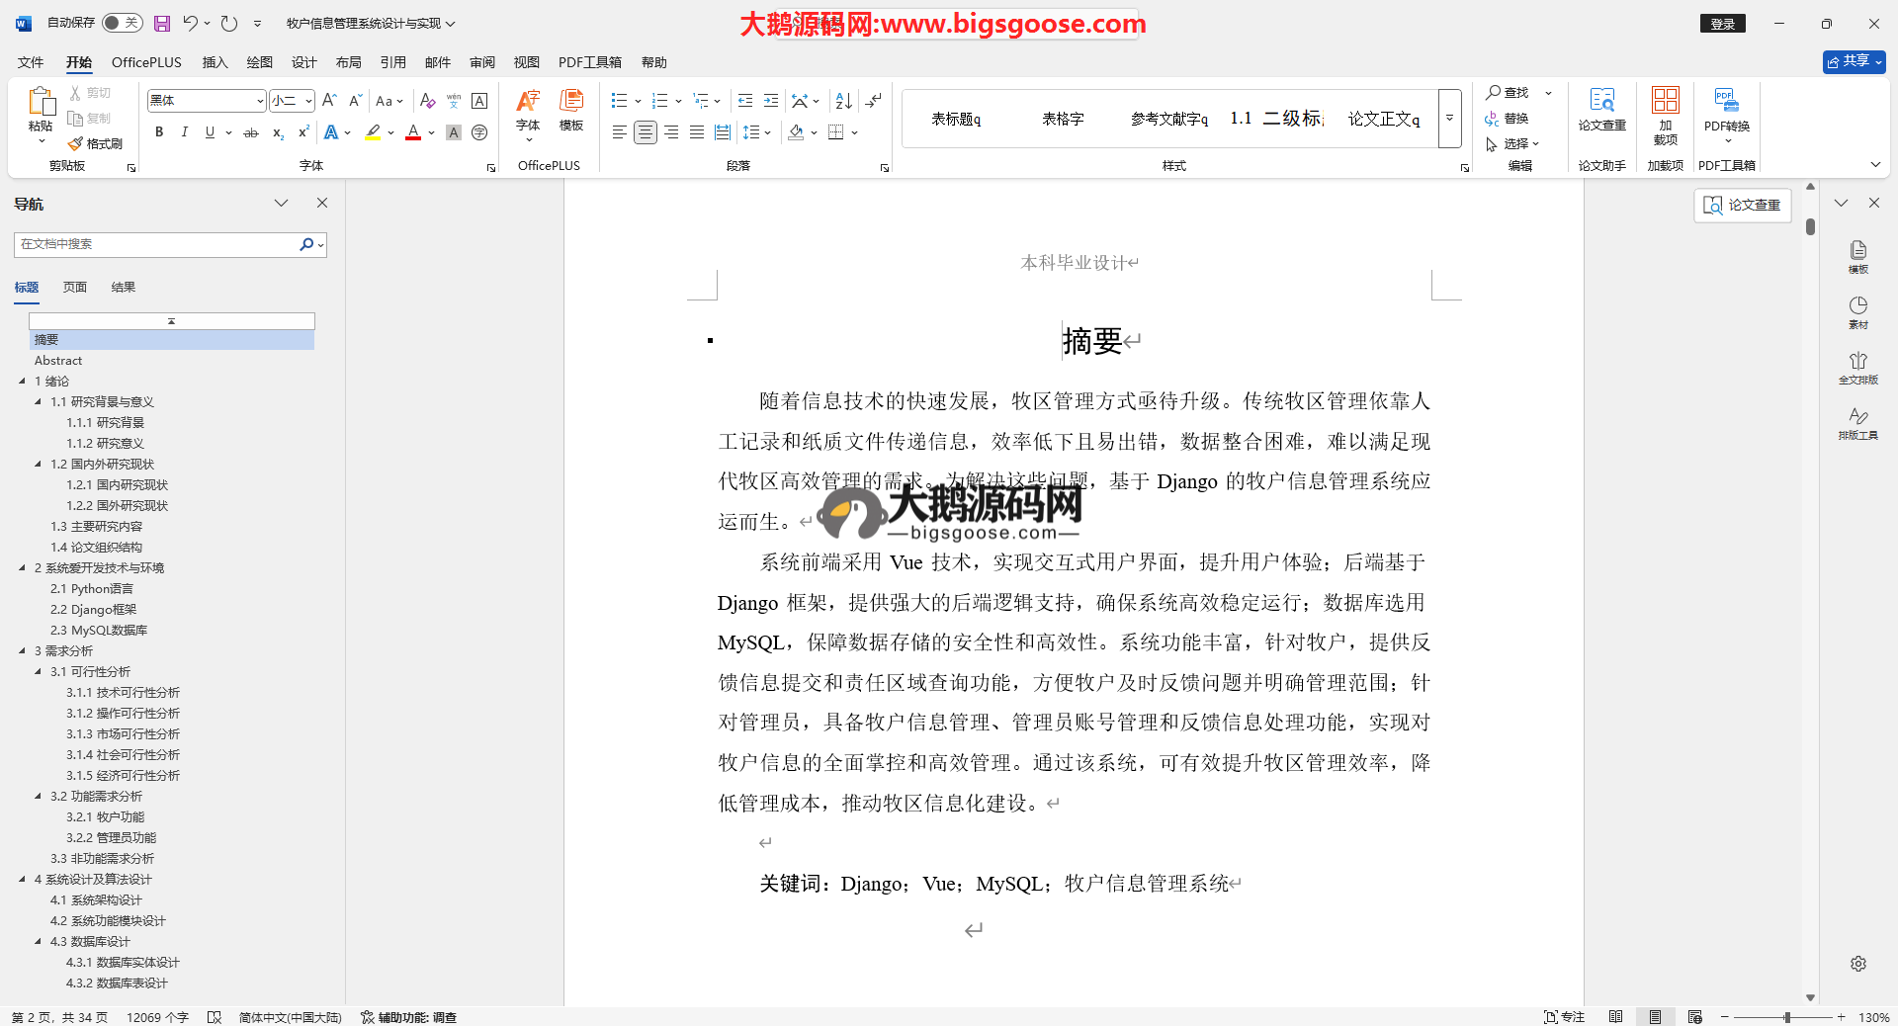Click the 登录 sign-in button

tap(1722, 24)
